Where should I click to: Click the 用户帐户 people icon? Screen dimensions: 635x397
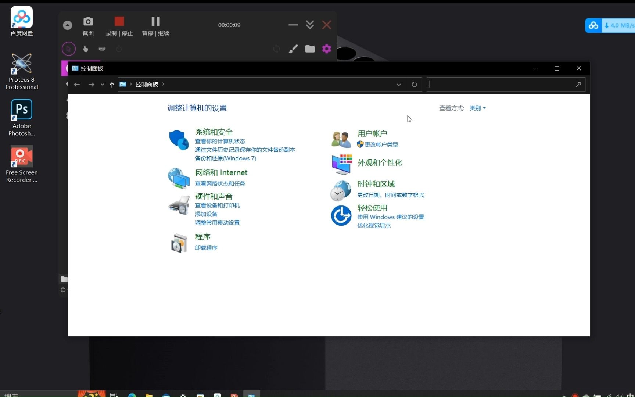click(x=341, y=139)
